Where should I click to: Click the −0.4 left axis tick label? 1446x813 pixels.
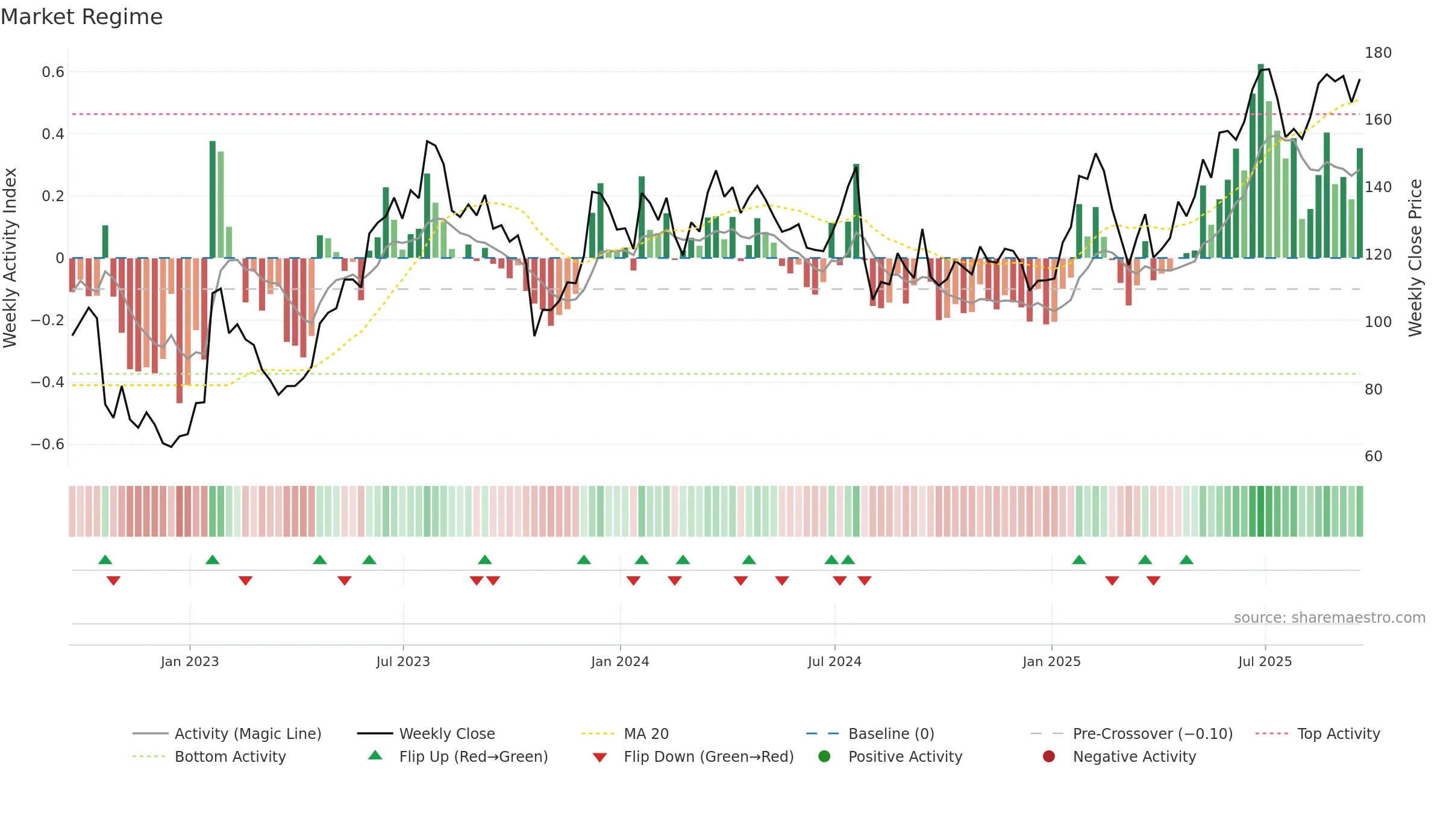(48, 382)
